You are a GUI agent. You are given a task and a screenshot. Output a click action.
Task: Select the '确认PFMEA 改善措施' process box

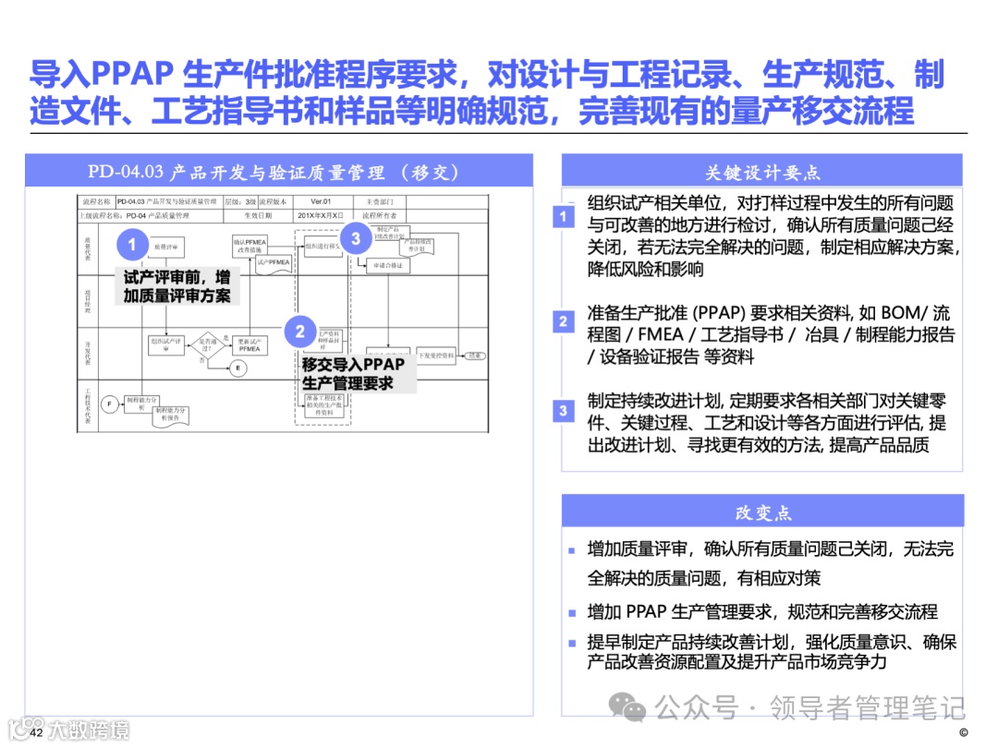pyautogui.click(x=249, y=246)
